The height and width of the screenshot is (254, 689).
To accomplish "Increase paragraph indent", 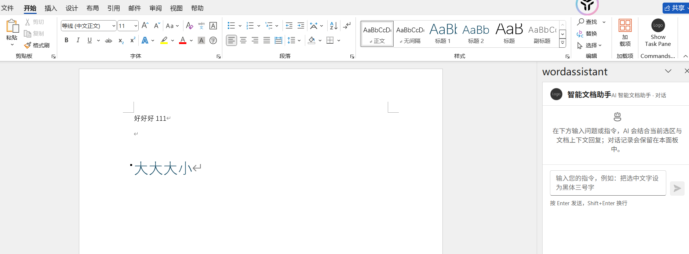I will point(301,26).
